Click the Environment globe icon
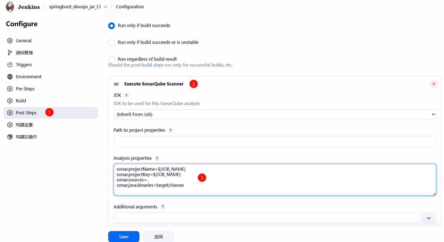This screenshot has height=242, width=444. 10,77
